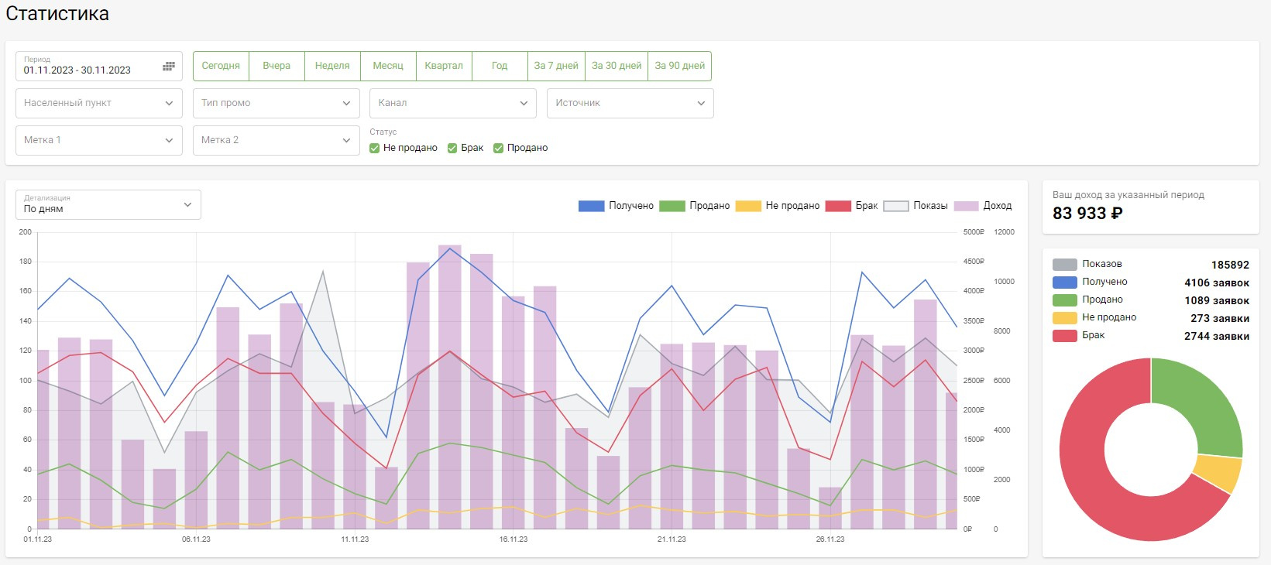Hide Не продано series via yellow legend box
The height and width of the screenshot is (565, 1271).
747,206
